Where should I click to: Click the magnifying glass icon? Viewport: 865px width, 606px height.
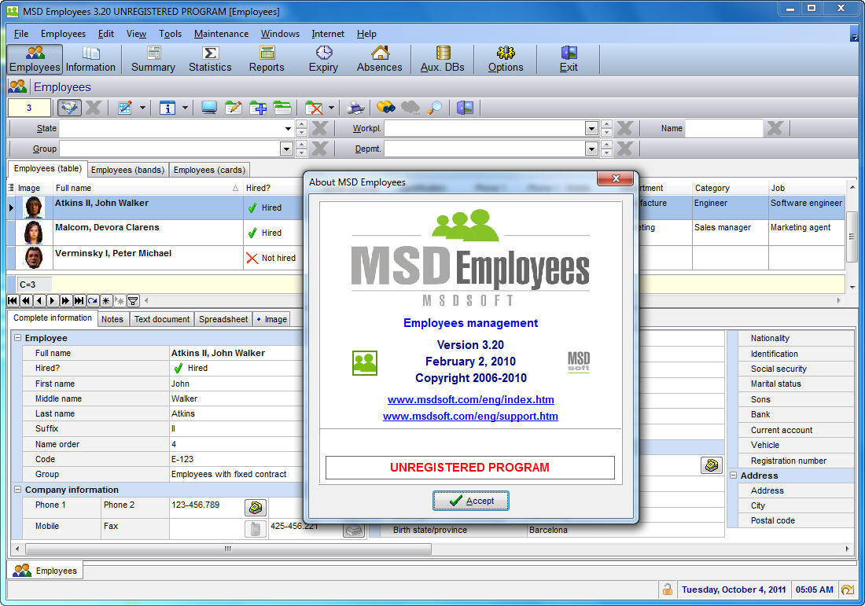pyautogui.click(x=435, y=108)
